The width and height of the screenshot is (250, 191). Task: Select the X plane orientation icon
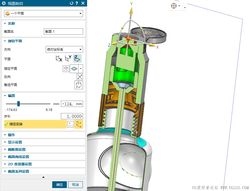pos(59,58)
